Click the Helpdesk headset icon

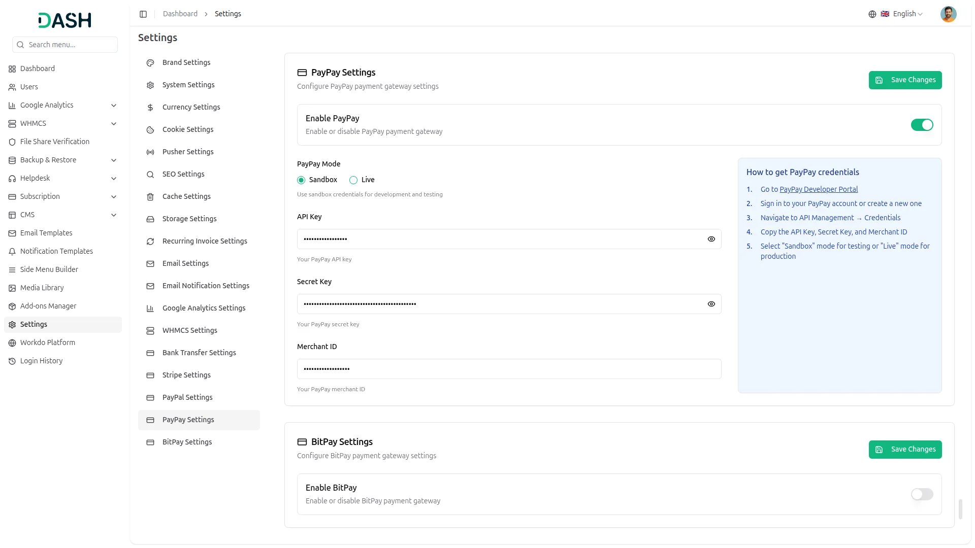[x=12, y=179]
